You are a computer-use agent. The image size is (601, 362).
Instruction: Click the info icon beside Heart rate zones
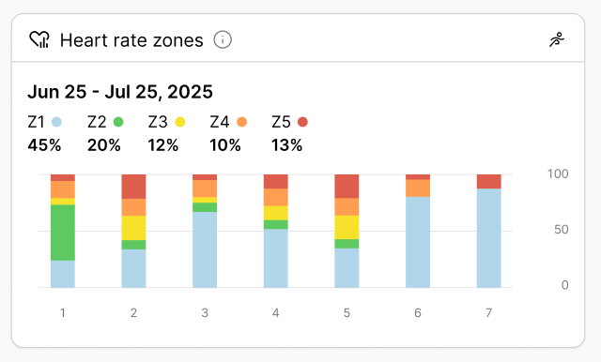point(223,39)
